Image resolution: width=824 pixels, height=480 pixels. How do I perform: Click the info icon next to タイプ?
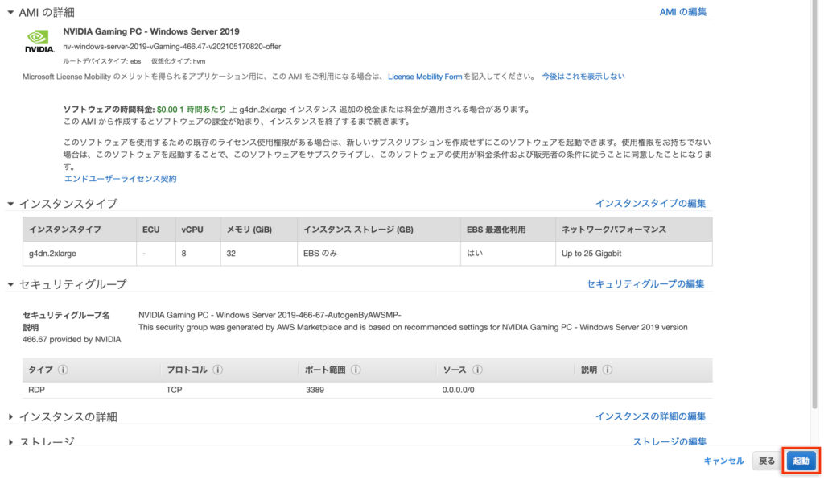point(63,370)
